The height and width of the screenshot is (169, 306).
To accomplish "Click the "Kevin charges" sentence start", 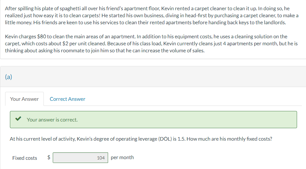I will [20, 37].
